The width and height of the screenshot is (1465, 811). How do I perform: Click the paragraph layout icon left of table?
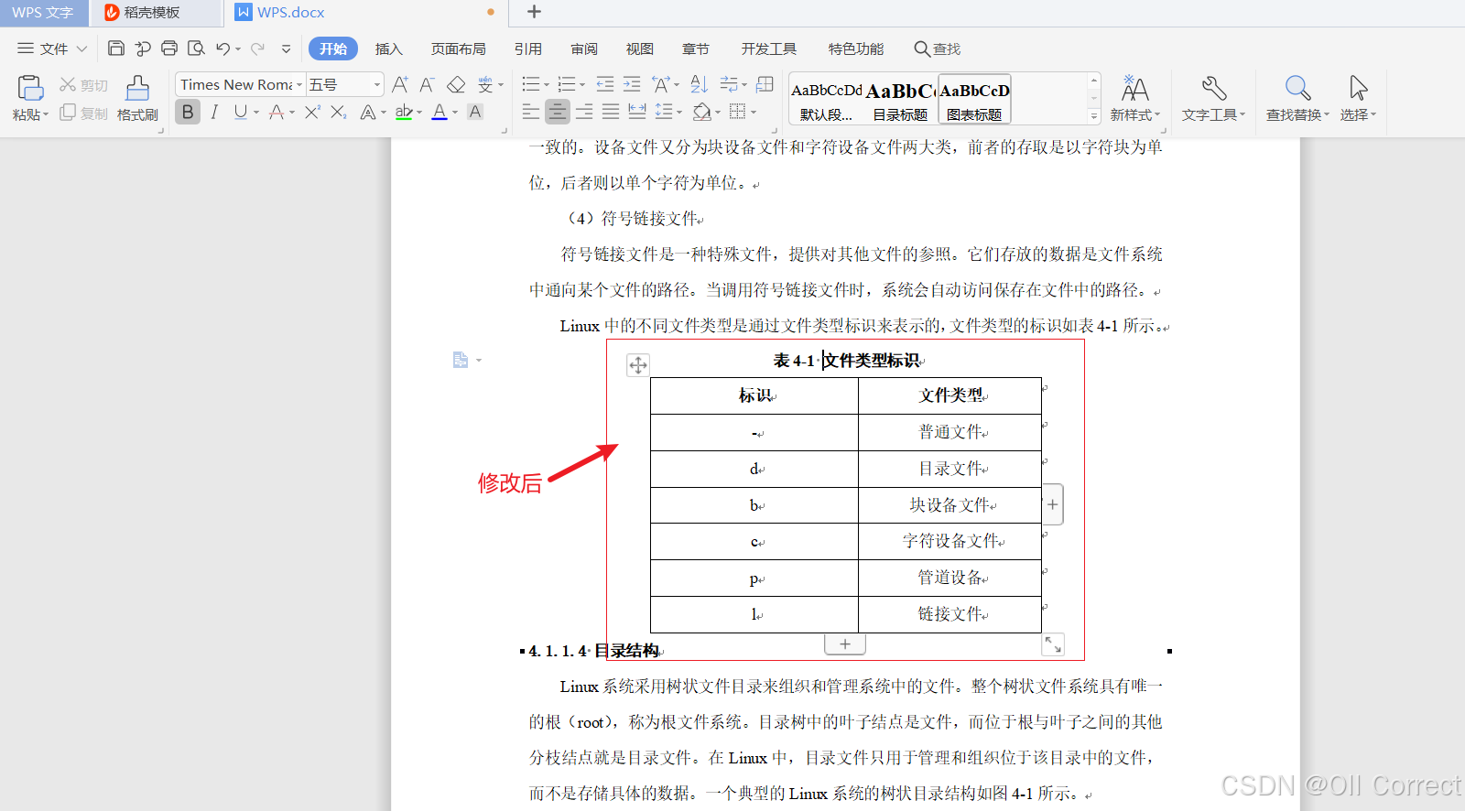coord(461,361)
